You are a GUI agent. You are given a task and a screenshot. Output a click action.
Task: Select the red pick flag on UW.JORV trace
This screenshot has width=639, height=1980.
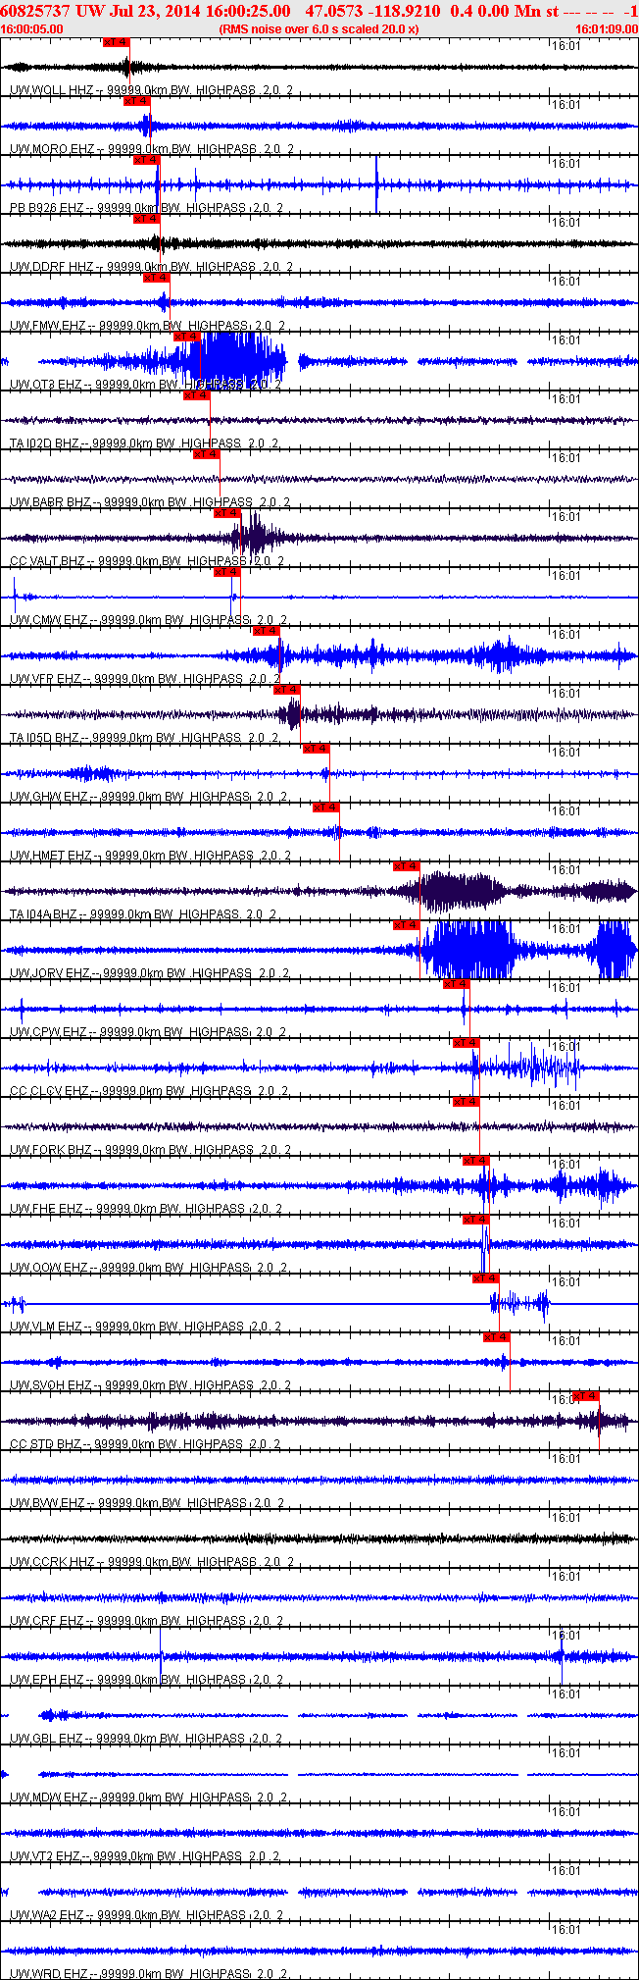tap(406, 925)
